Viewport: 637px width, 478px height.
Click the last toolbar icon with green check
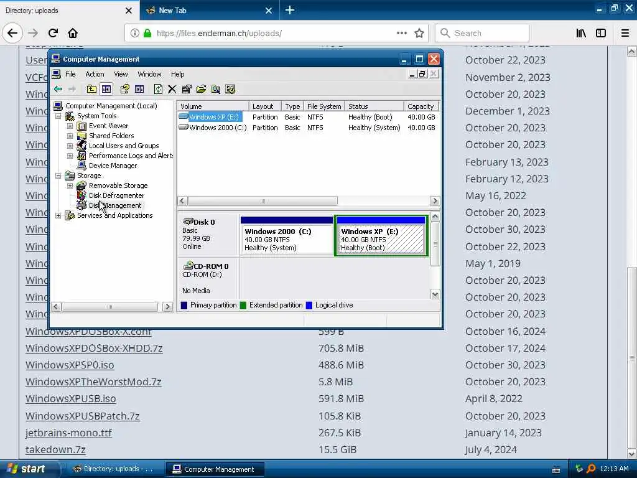click(x=230, y=89)
